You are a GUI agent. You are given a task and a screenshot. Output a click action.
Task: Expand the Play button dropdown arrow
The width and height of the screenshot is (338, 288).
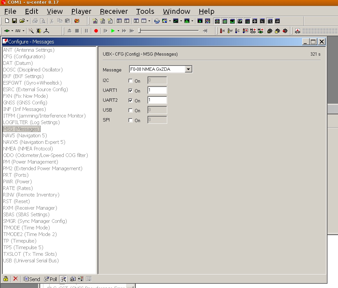click(118, 31)
